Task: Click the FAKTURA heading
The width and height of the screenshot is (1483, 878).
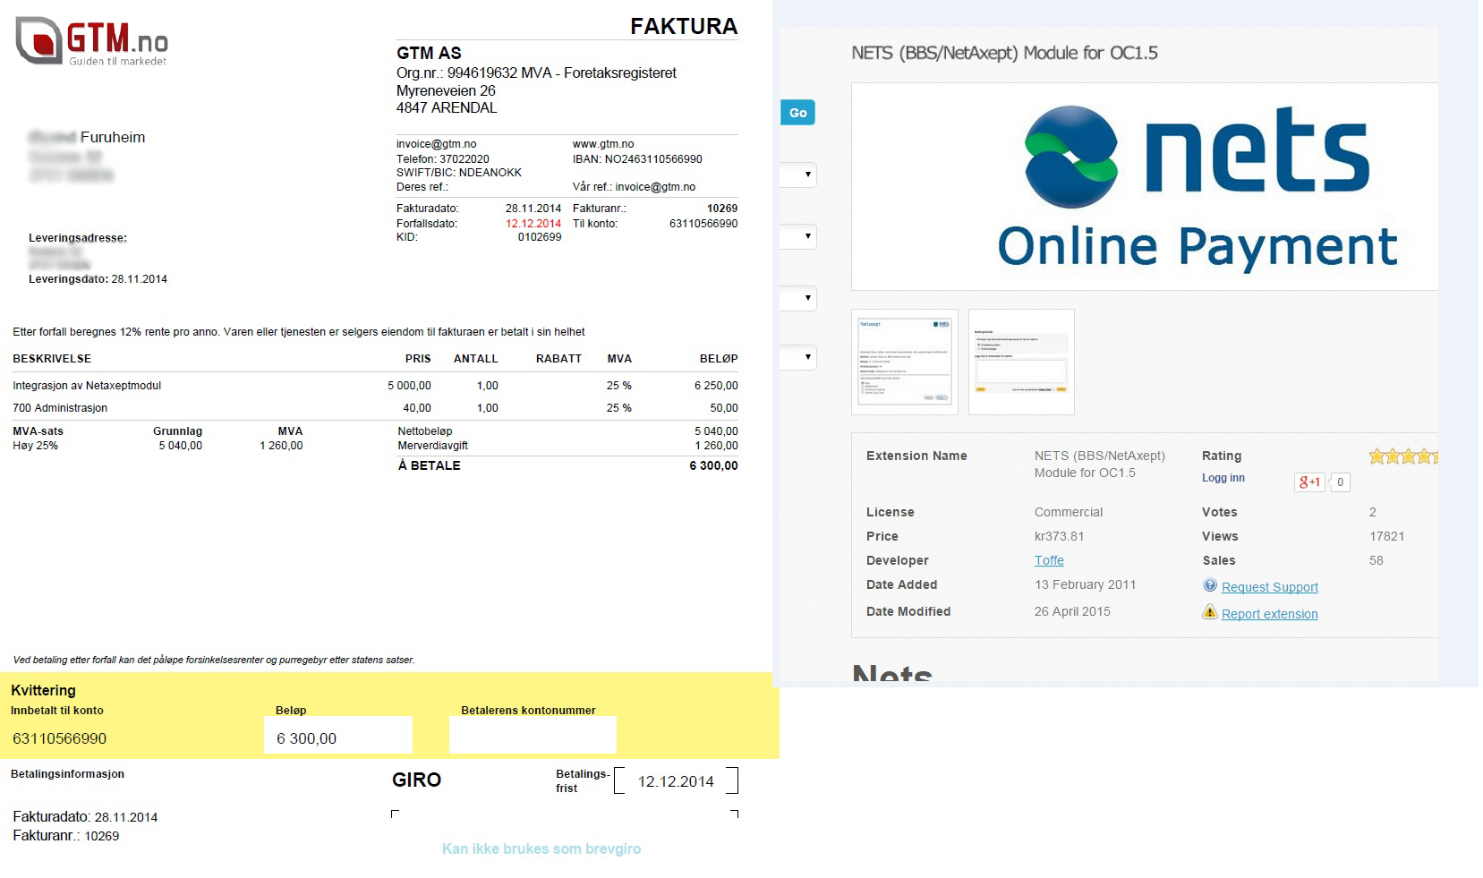Action: pos(684,26)
